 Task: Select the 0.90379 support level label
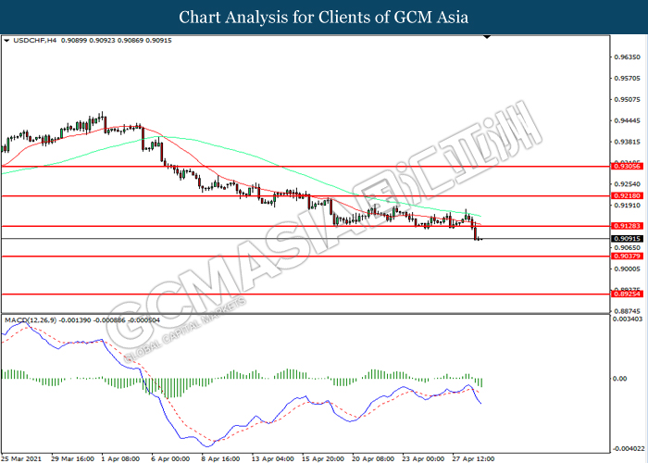coord(627,257)
